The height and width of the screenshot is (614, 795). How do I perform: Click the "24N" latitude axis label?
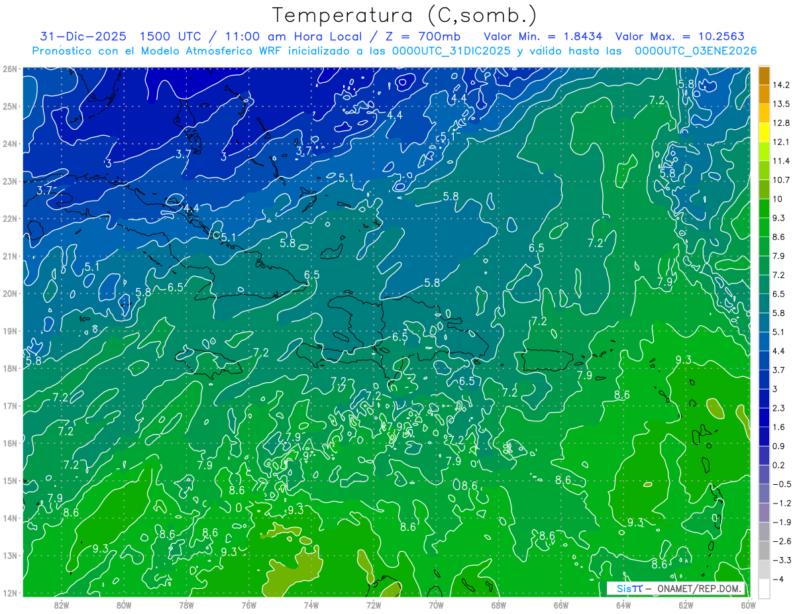point(10,144)
